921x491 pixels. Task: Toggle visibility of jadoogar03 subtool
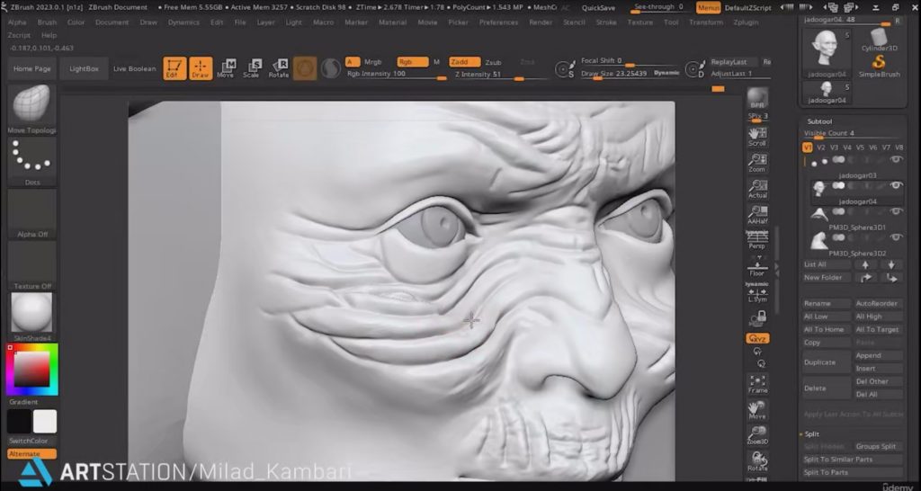(896, 159)
